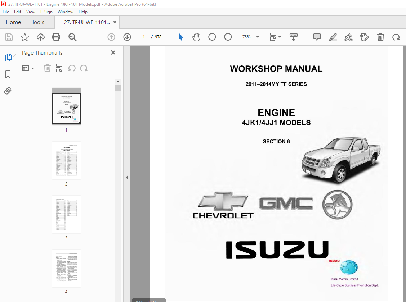Open the Help menu
Viewport: 406px width, 302px height.
point(83,12)
